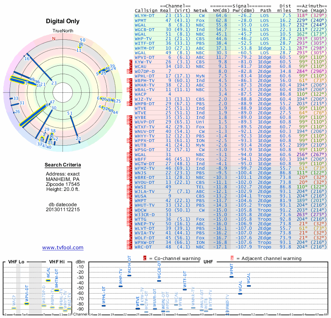Image resolution: width=331 pixels, height=318 pixels.
Task: Click the aC warning icon on WBFF row
Action: pyautogui.click(x=130, y=159)
